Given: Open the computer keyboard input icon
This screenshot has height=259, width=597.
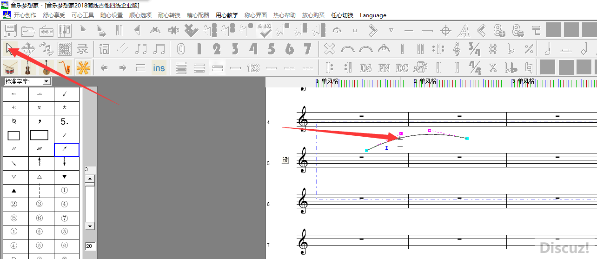Looking at the screenshot, I should tap(46, 31).
